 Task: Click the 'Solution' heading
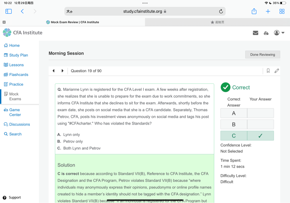(x=66, y=165)
